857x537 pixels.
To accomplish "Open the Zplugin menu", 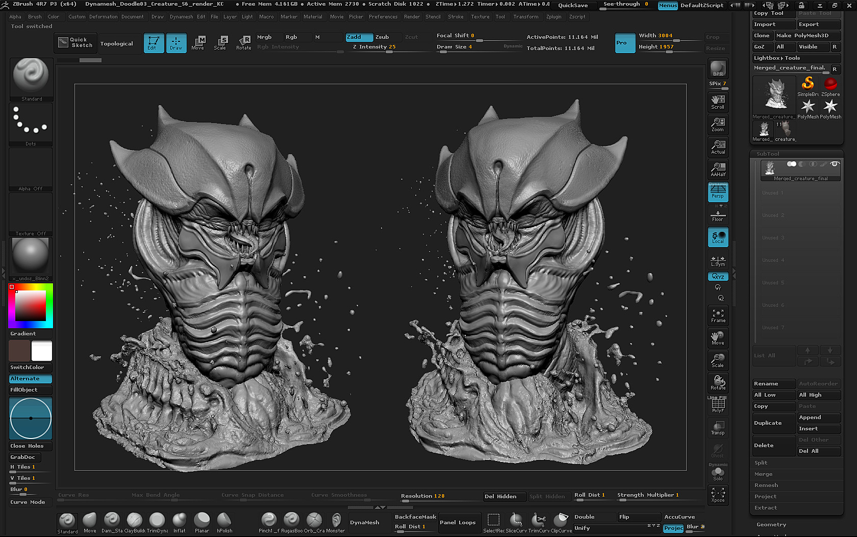I will [553, 17].
